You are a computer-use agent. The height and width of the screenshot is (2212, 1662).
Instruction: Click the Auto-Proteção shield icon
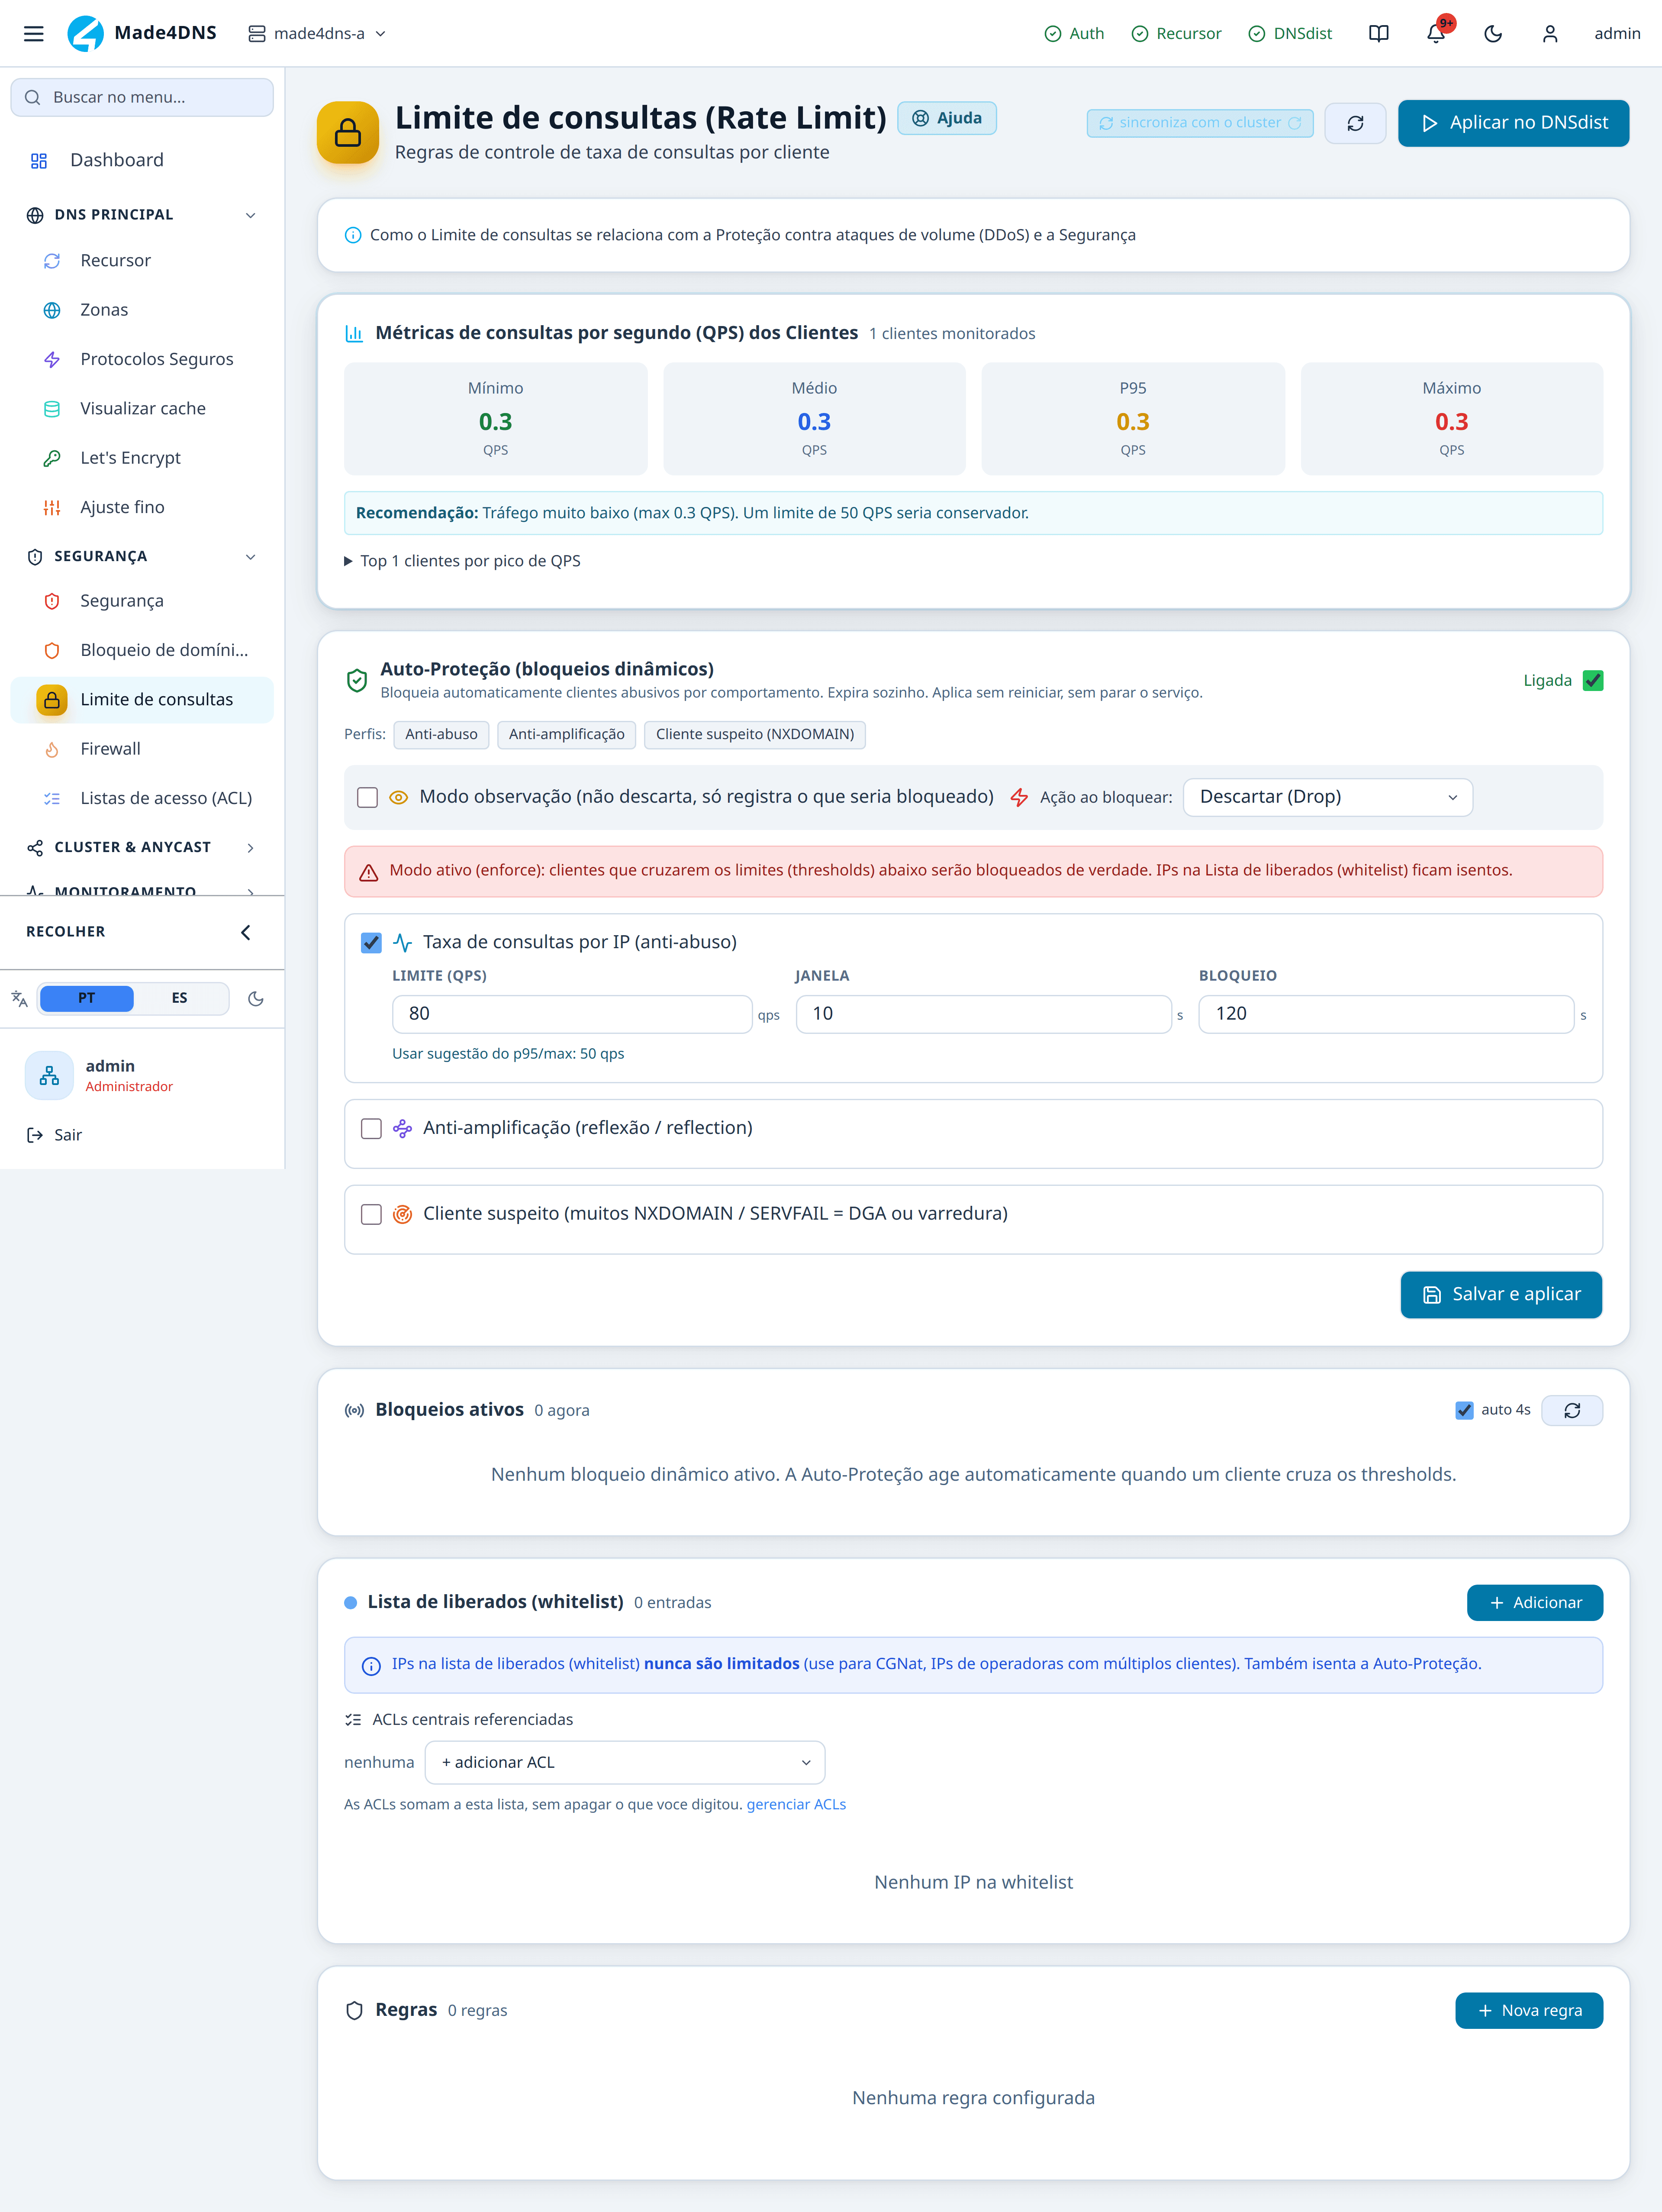[357, 680]
